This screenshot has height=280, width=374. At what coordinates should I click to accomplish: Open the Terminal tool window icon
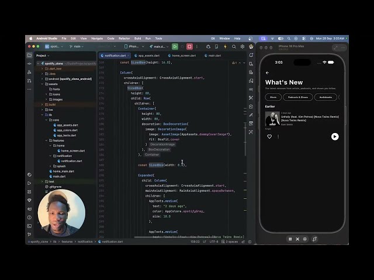pos(29,226)
